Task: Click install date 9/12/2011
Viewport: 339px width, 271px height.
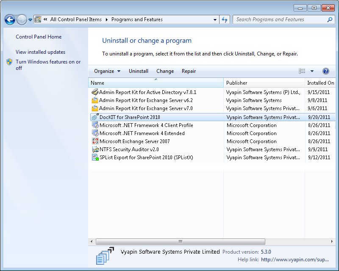Action: pos(319,158)
